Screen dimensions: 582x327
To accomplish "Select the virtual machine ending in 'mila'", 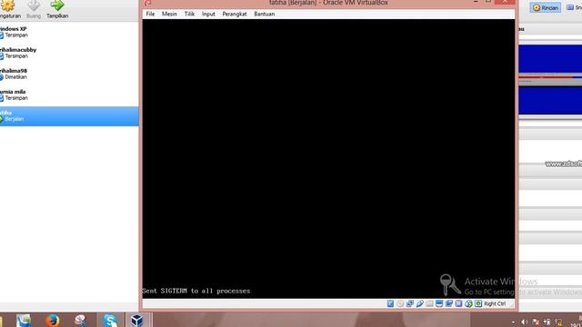I will pyautogui.click(x=69, y=94).
